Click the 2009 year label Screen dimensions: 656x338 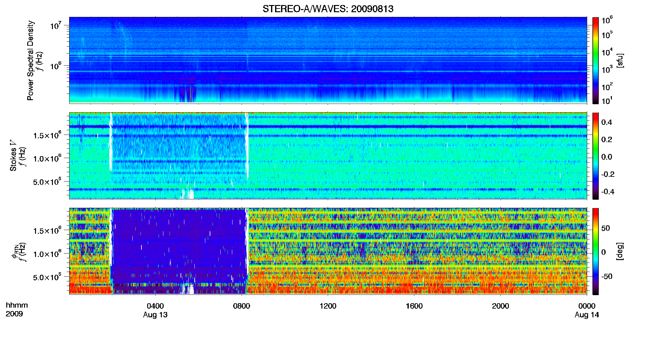point(14,314)
